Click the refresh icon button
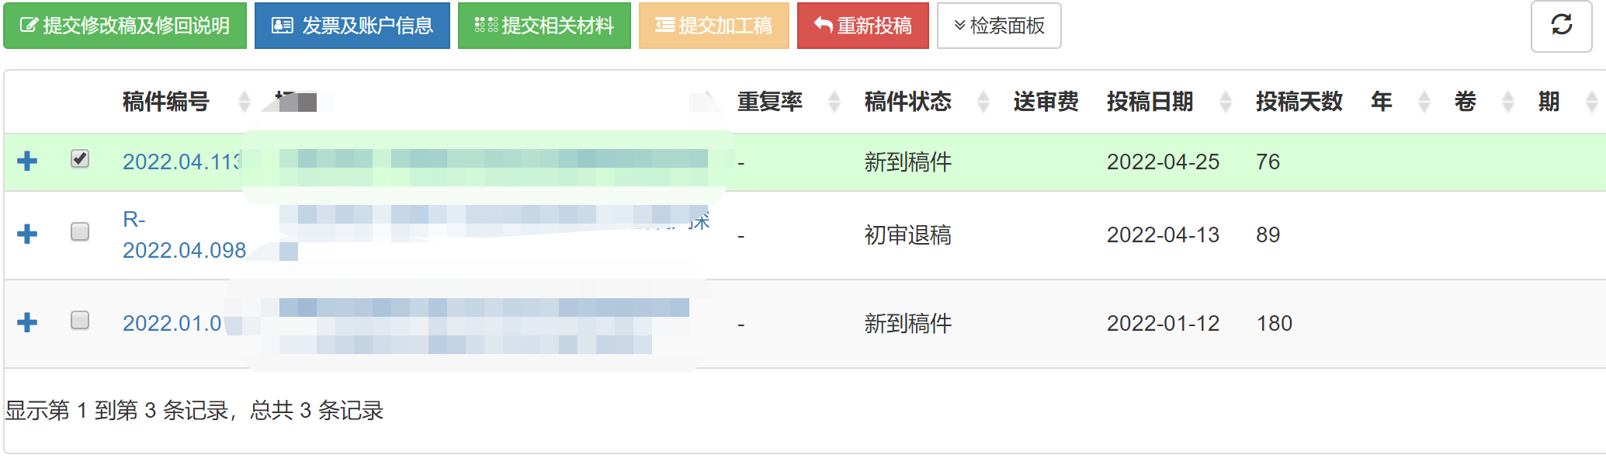The image size is (1606, 469). point(1561,26)
